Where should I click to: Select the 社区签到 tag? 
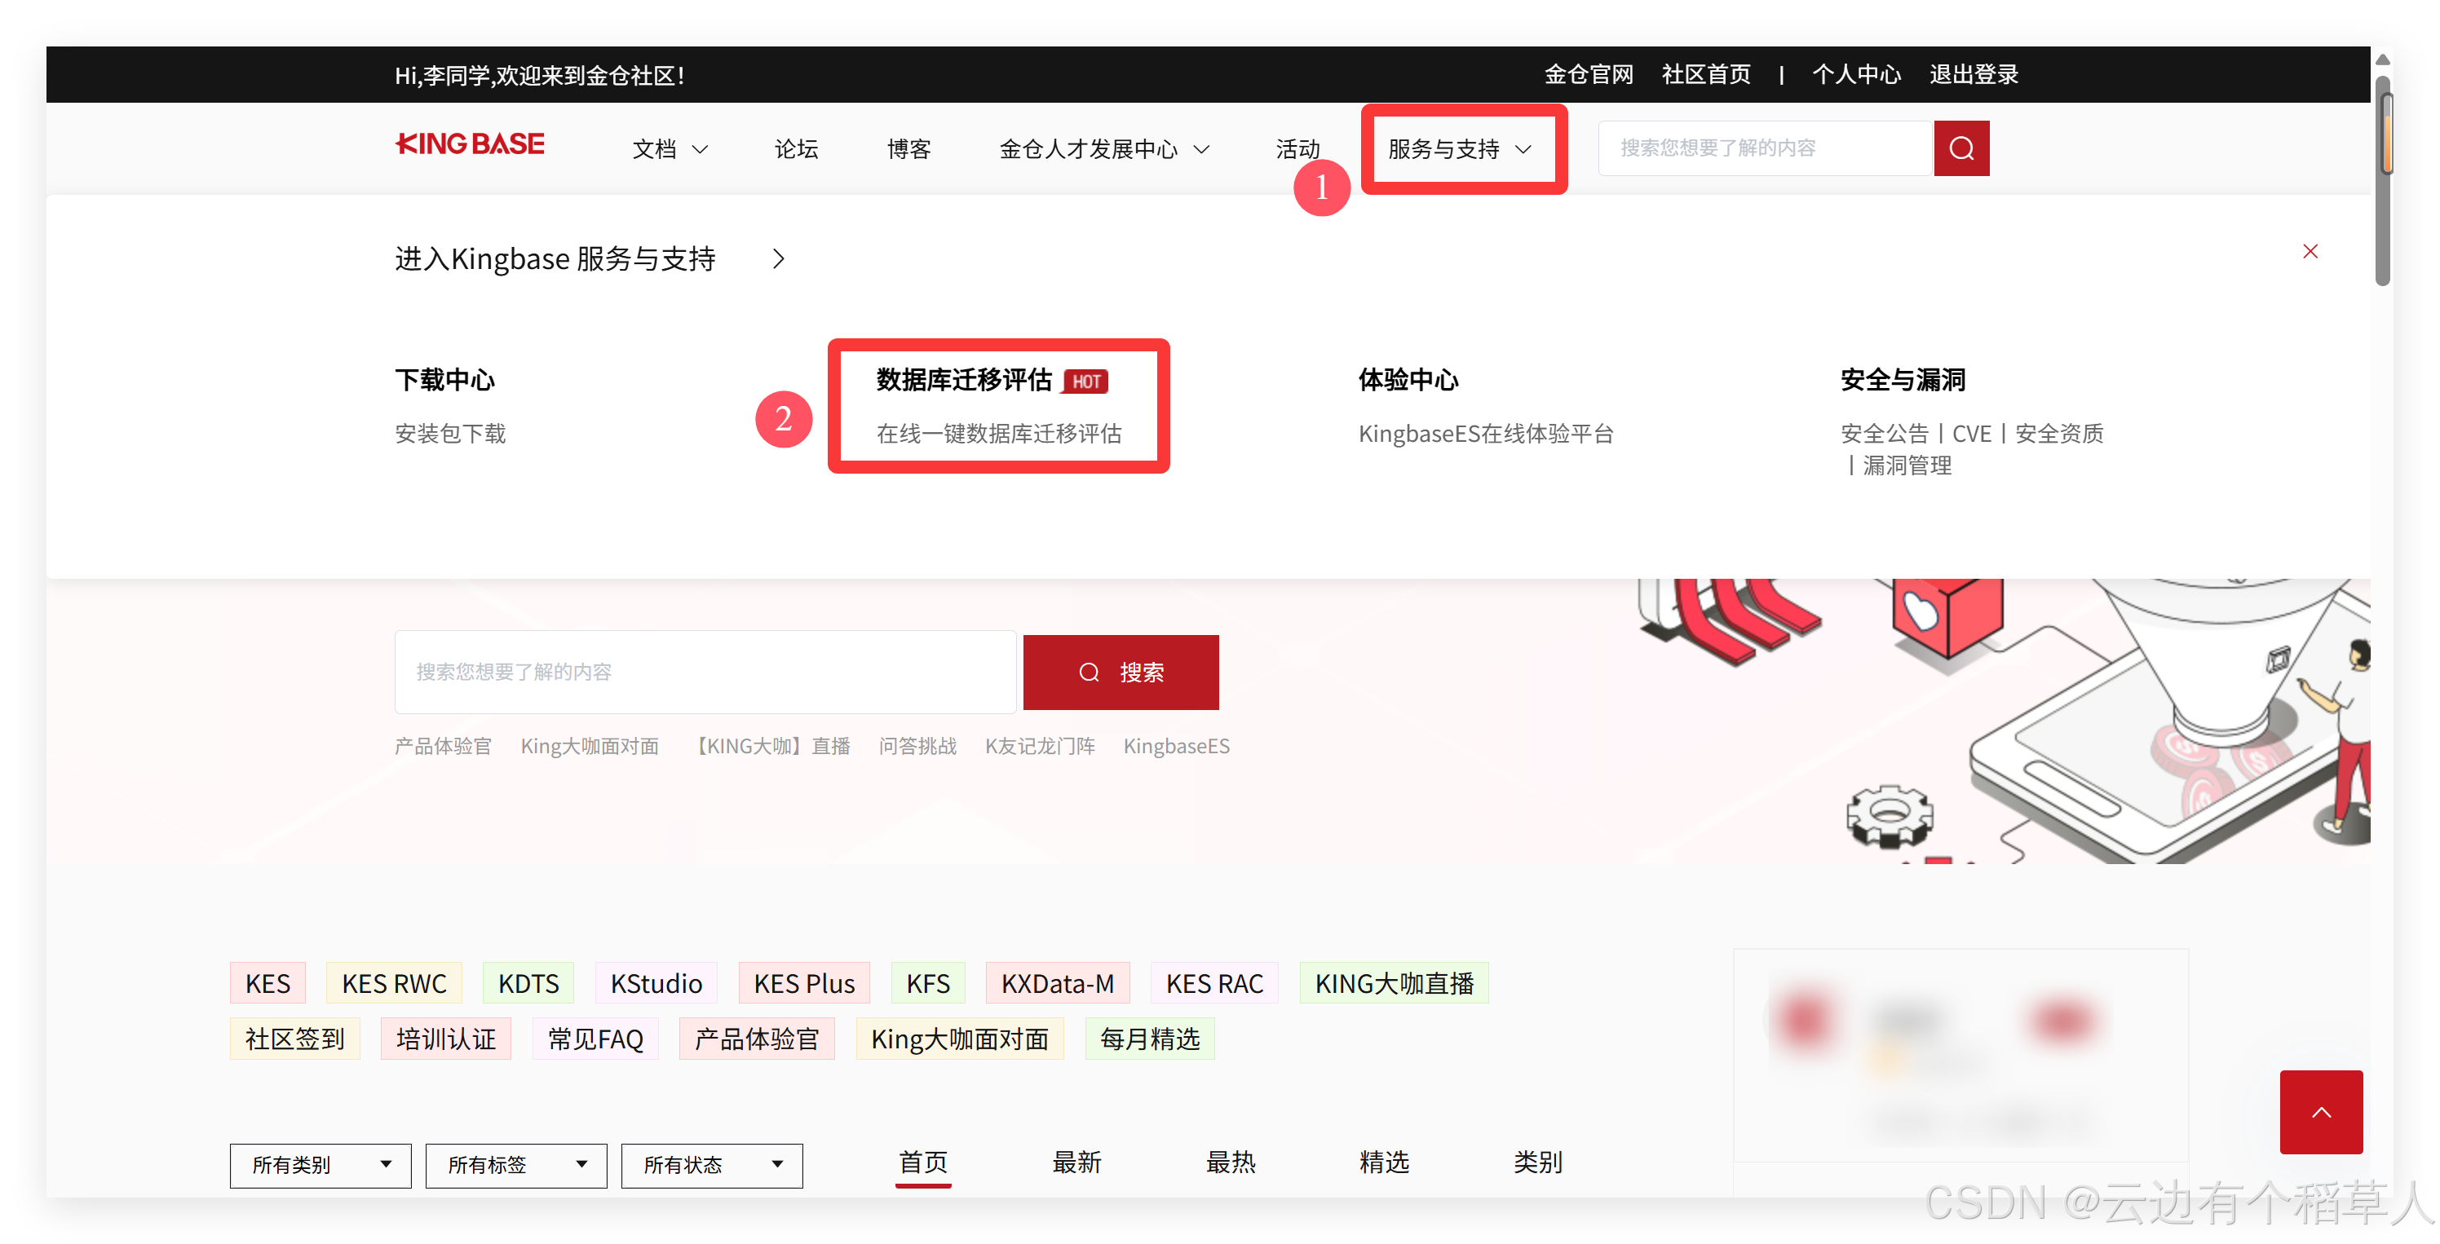point(294,1039)
